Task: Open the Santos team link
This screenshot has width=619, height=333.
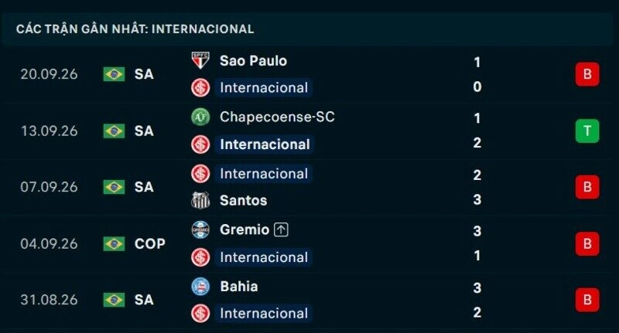Action: click(x=244, y=200)
